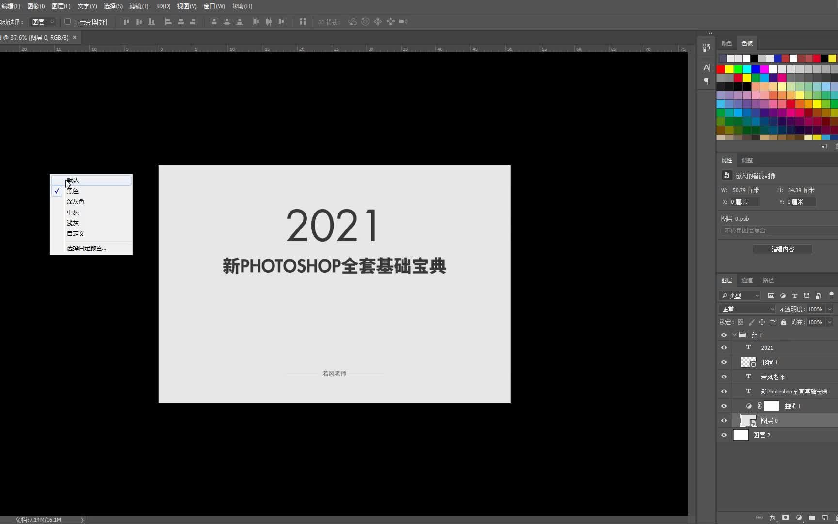
Task: Filter layers by pixel layer icon
Action: [771, 295]
